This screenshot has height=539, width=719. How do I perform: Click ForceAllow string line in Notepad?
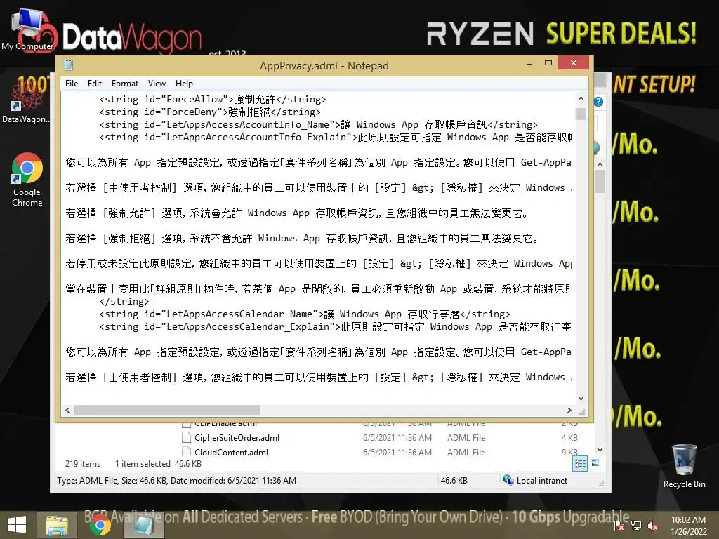coord(212,100)
